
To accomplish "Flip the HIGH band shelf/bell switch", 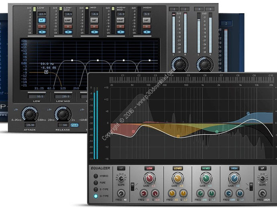I will click(x=251, y=187).
